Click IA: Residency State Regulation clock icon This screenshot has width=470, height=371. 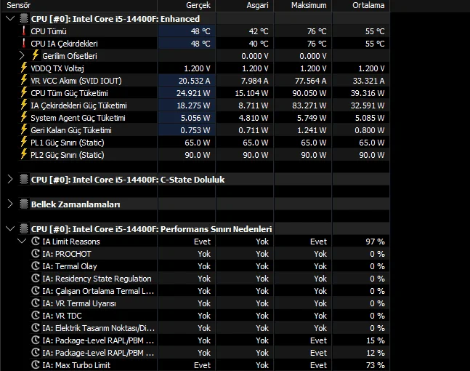click(36, 278)
